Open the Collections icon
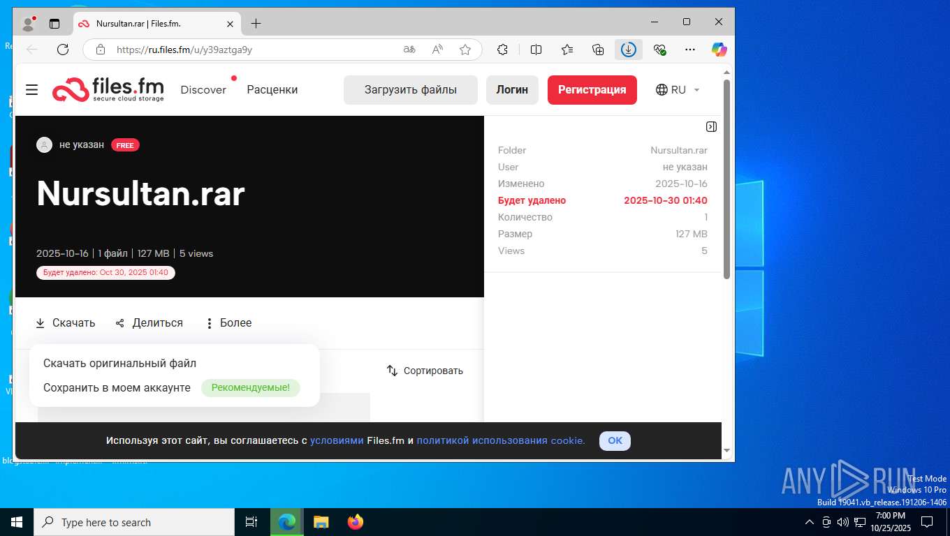 point(598,50)
